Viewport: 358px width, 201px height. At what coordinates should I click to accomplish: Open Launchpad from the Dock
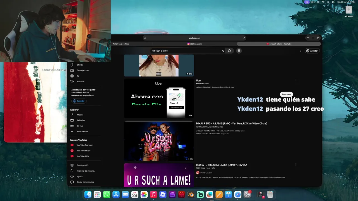pos(97,195)
